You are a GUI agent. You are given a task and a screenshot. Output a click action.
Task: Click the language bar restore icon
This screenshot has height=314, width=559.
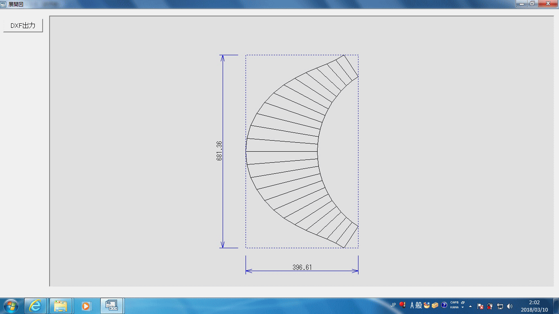[463, 303]
